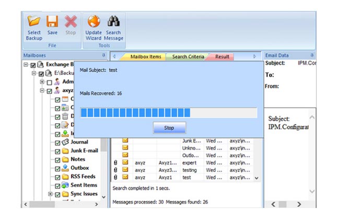Select the 'testing' subject cell

(189, 170)
